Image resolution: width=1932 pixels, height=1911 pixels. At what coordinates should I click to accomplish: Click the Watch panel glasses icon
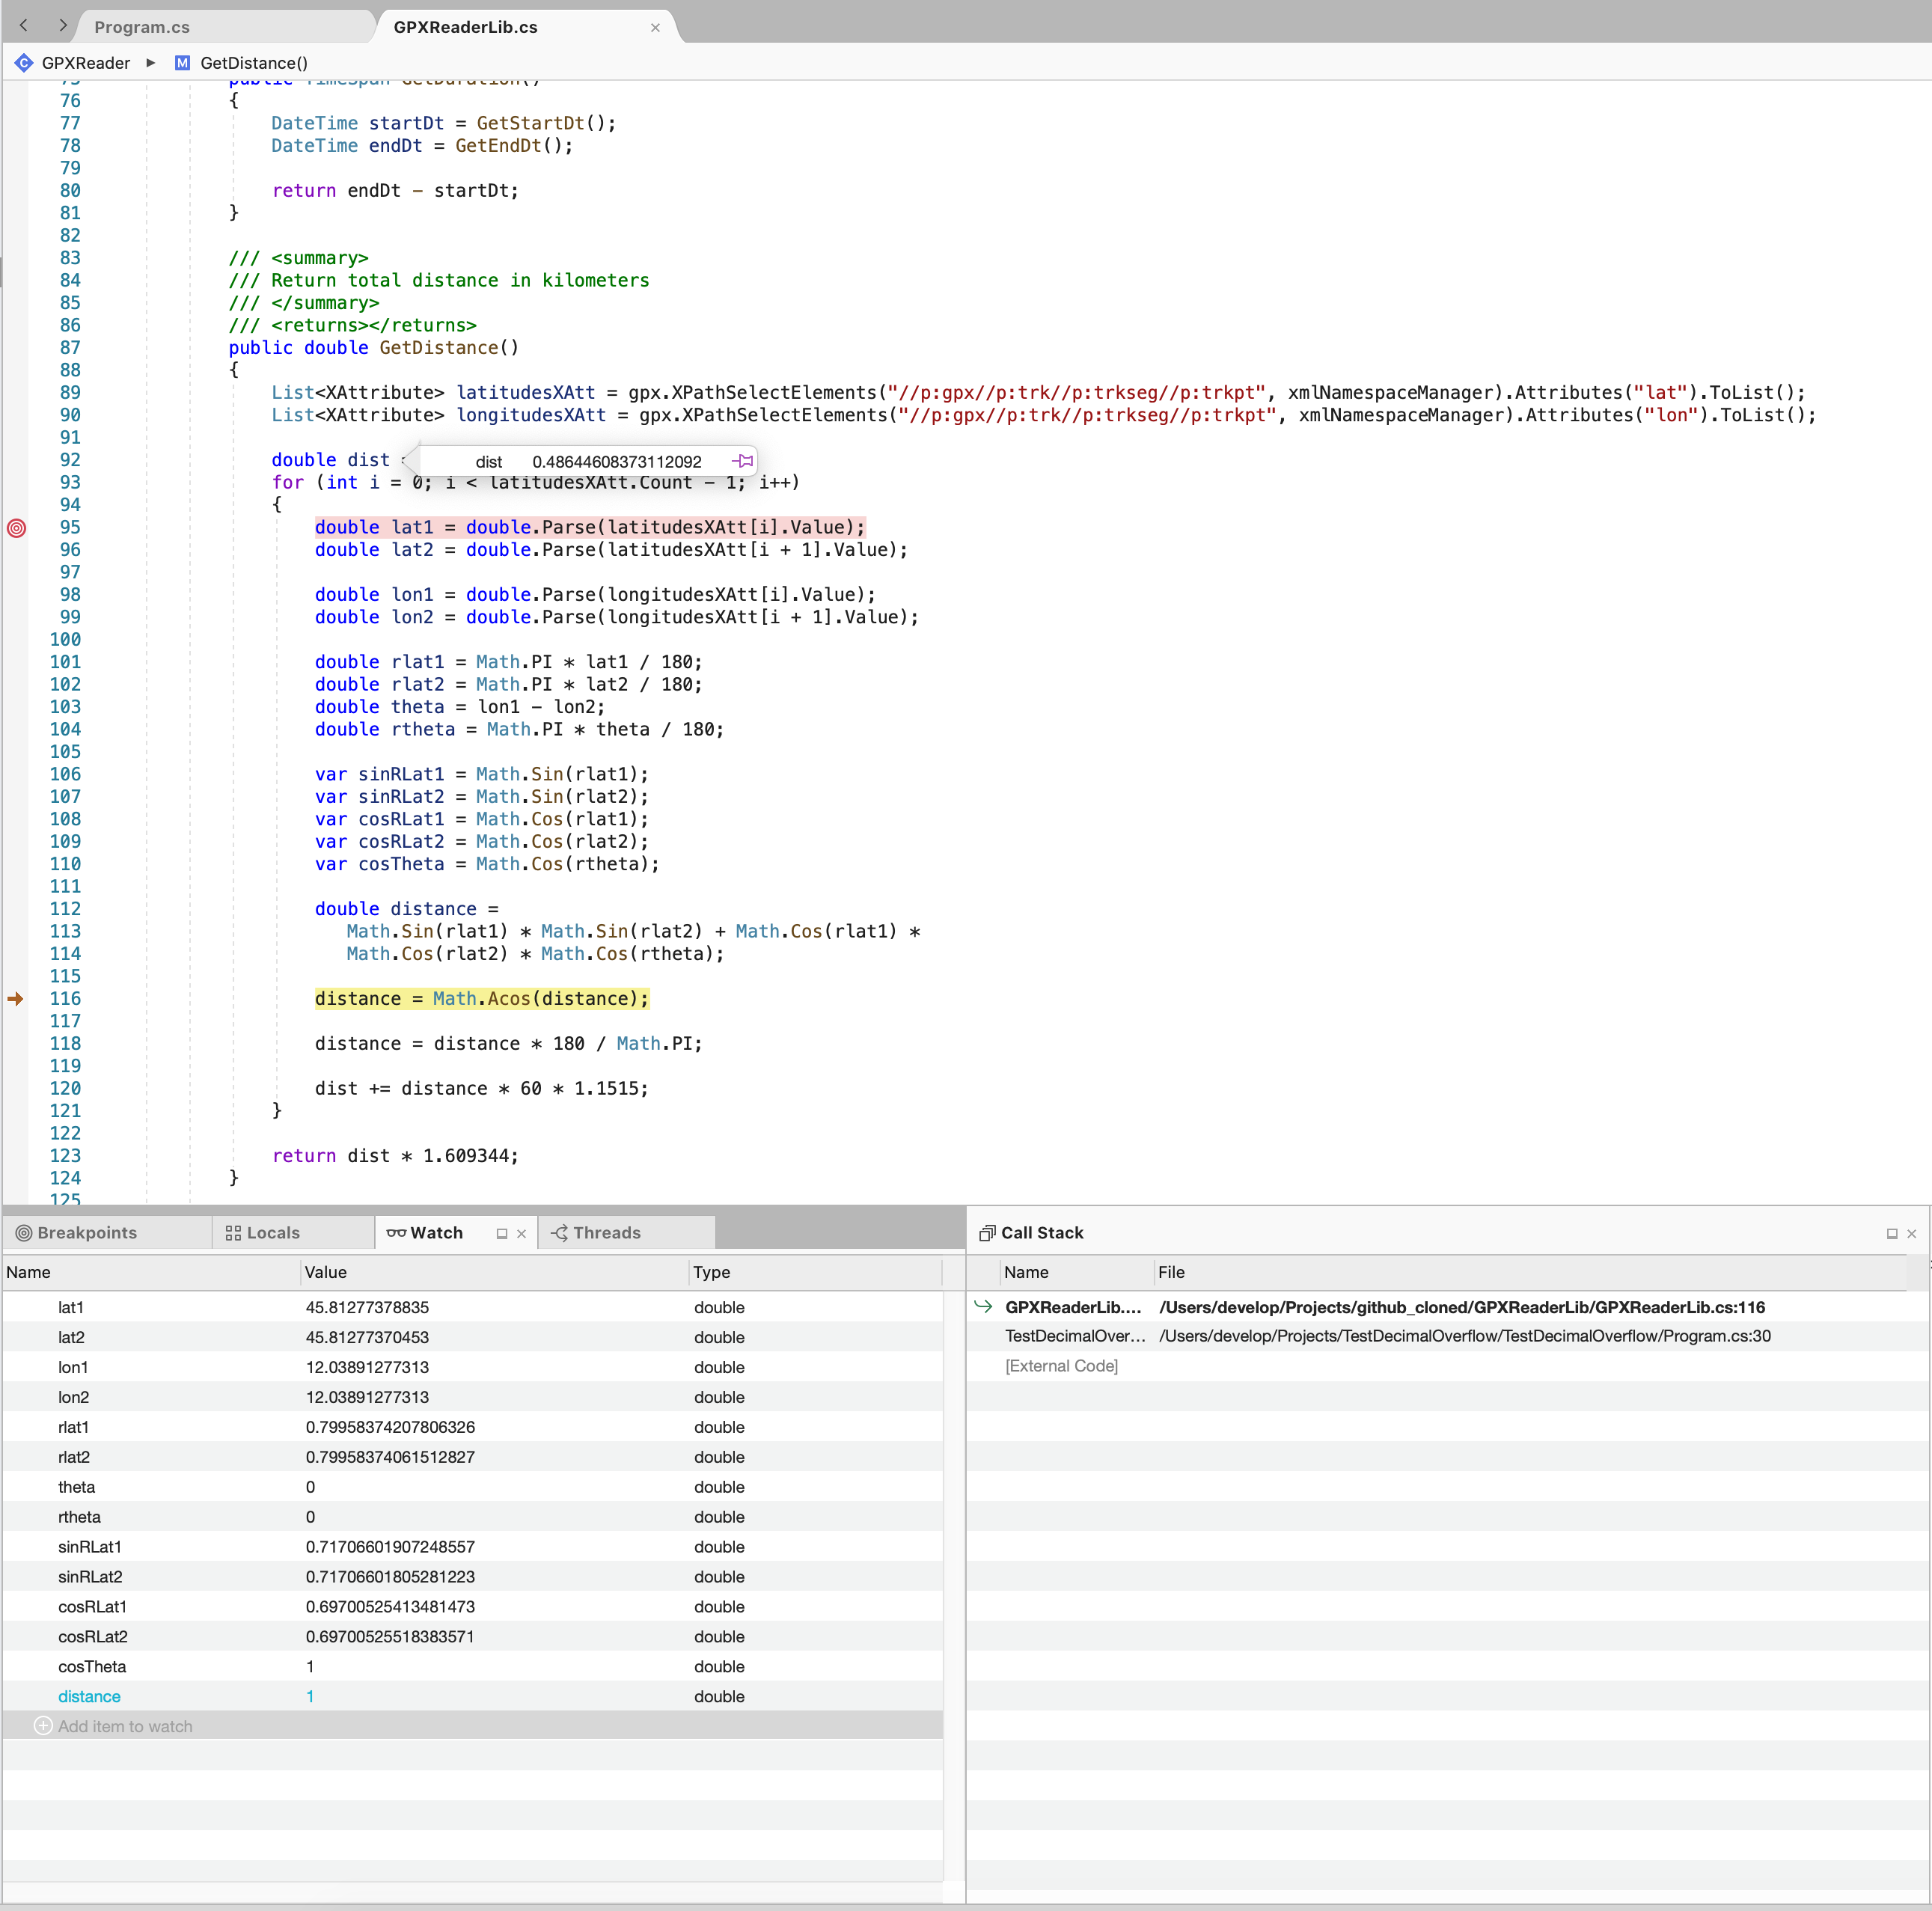[397, 1233]
